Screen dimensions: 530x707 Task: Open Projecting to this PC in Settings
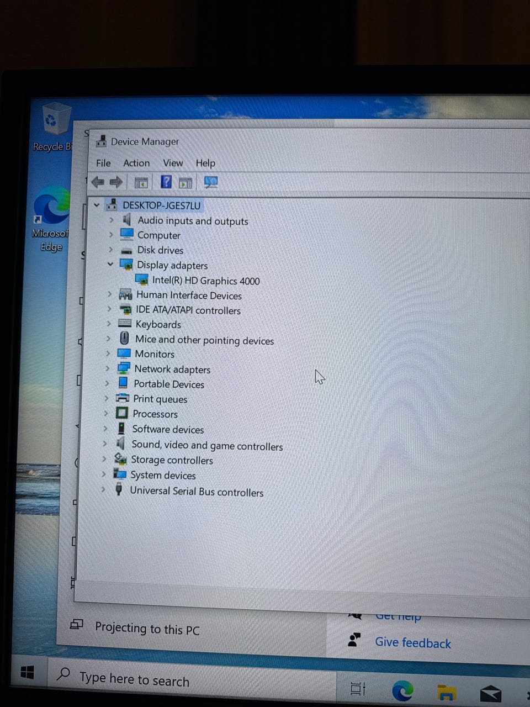click(147, 629)
